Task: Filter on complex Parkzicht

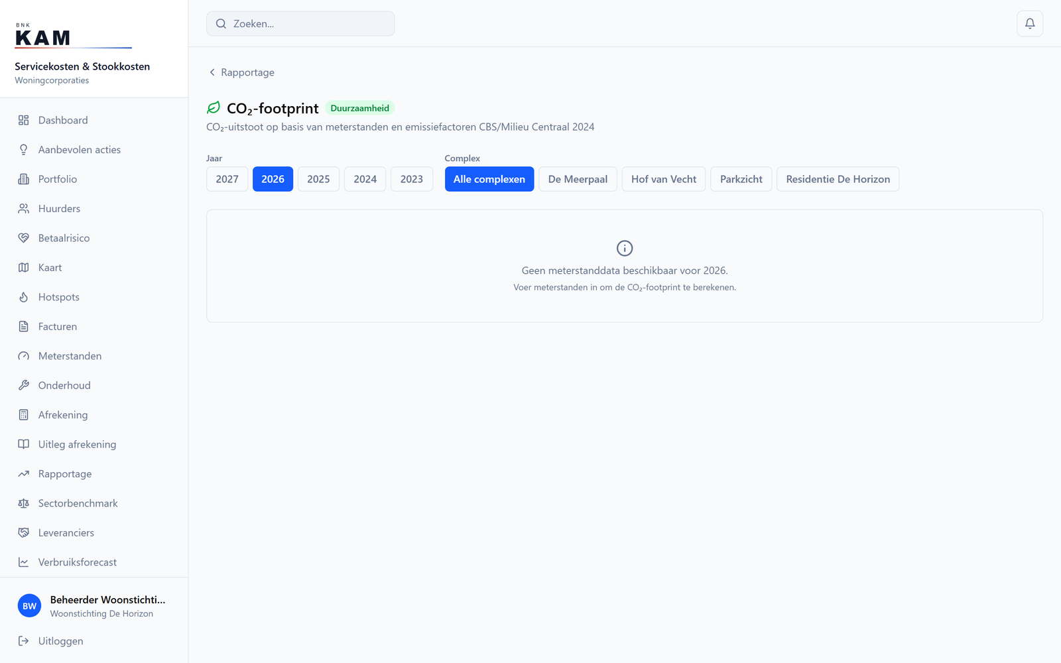Action: [741, 179]
